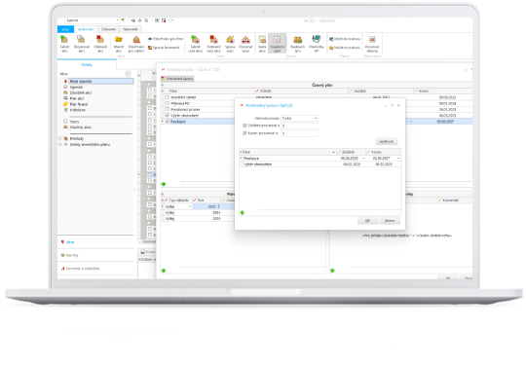Select Panely tab above sidebar
This screenshot has width=526, height=365.
pyautogui.click(x=87, y=64)
